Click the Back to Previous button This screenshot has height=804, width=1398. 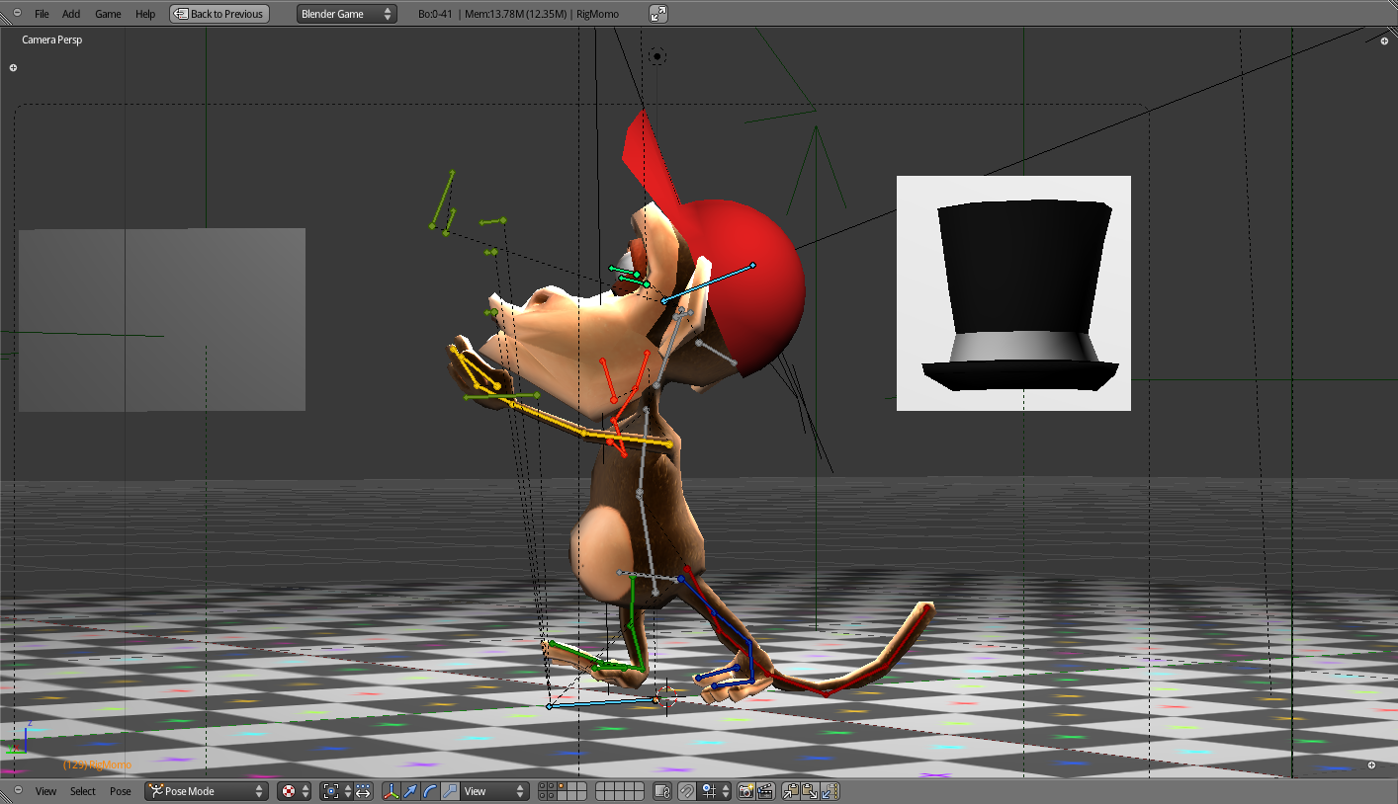tap(219, 14)
